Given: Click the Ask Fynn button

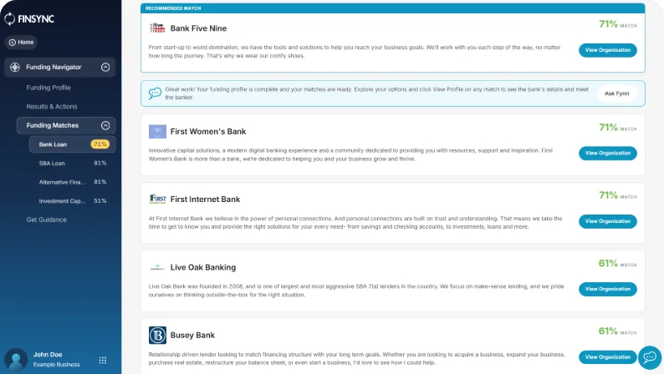Looking at the screenshot, I should click(616, 93).
